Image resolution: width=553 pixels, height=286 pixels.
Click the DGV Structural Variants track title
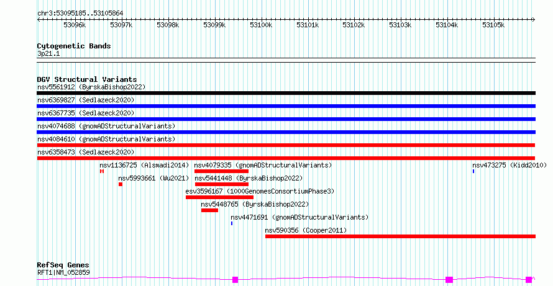click(87, 79)
